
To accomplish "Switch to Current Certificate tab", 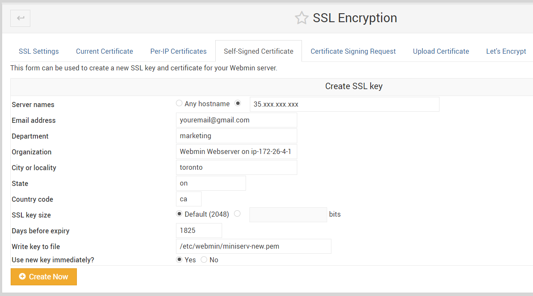I will pyautogui.click(x=105, y=51).
